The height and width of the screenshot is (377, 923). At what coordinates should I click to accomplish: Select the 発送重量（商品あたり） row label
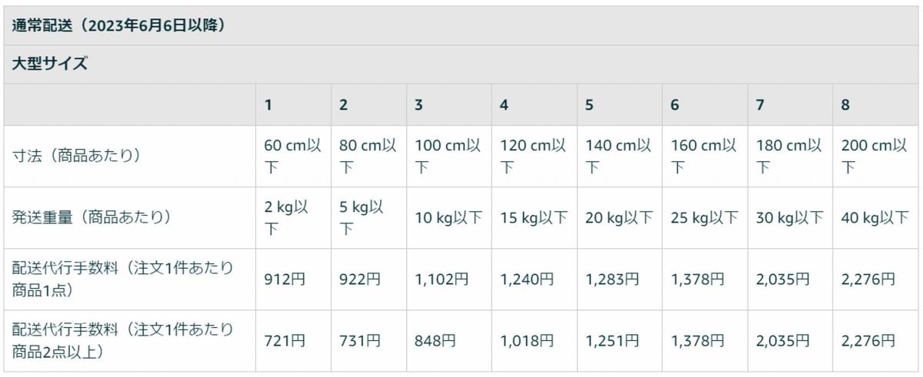(92, 217)
